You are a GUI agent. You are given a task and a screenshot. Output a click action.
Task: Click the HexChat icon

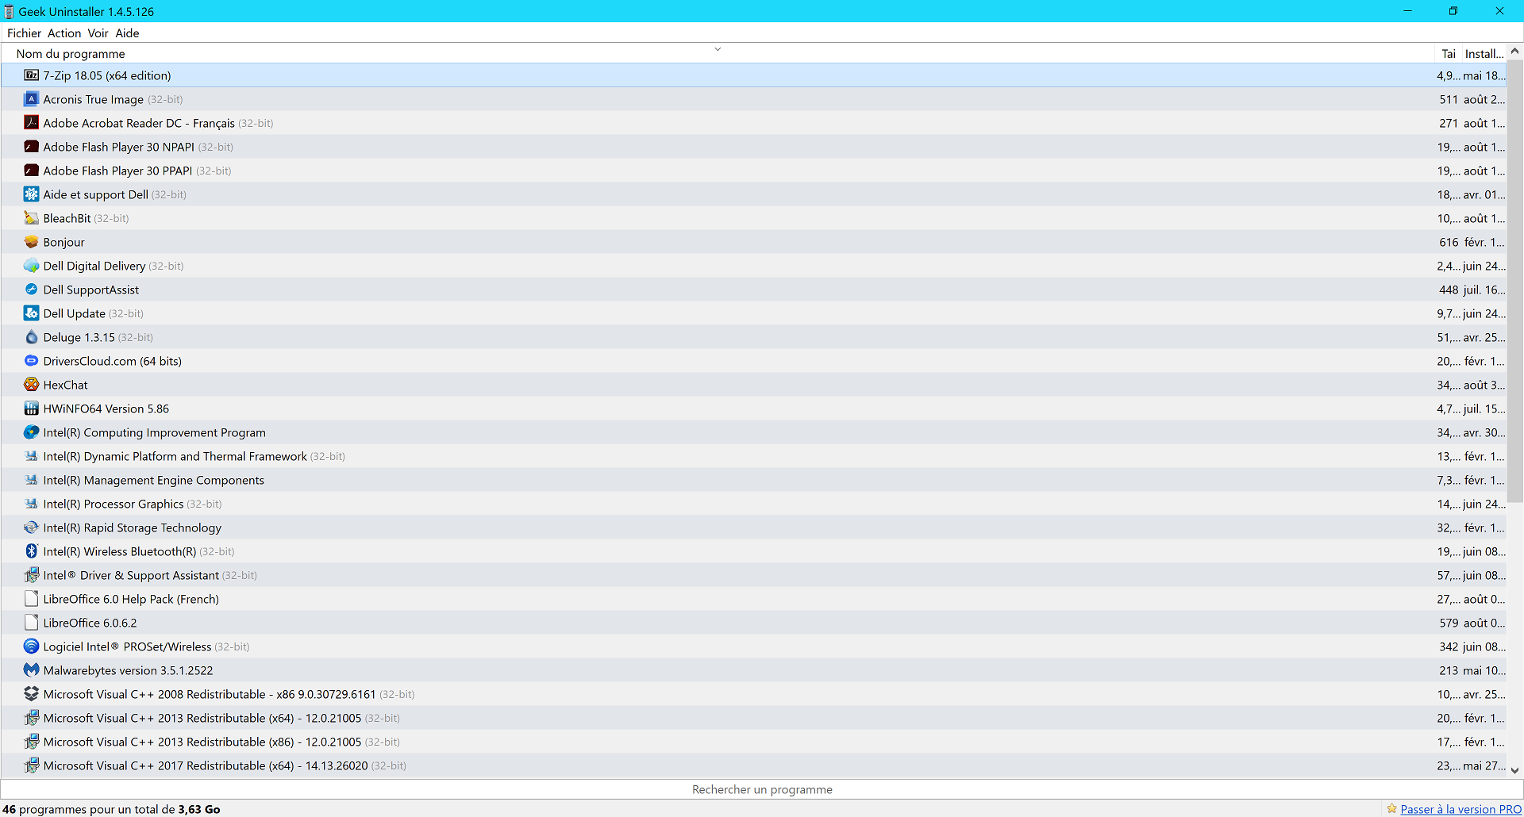point(31,385)
